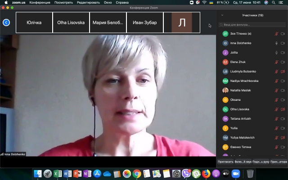Viewport: 288px width, 180px height.
Task: Select the Юлічка video tile
Action: point(34,22)
